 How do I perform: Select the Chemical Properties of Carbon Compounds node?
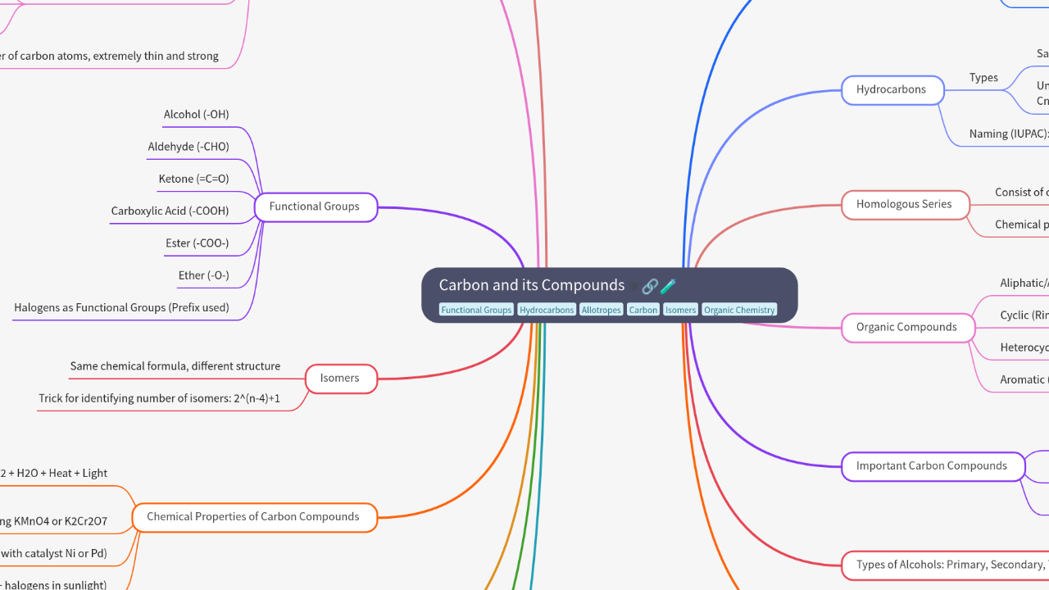tap(253, 517)
